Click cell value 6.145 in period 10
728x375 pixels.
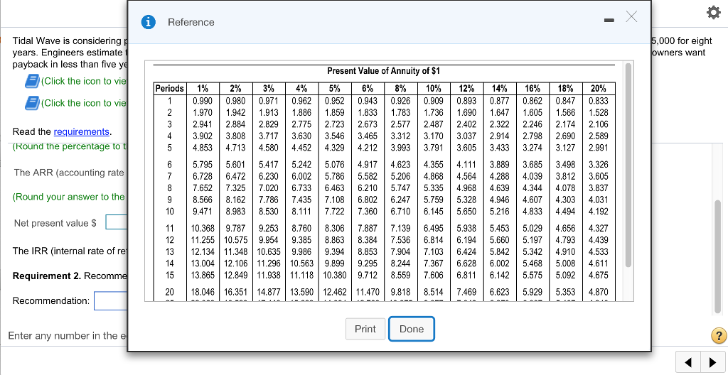[x=434, y=212]
